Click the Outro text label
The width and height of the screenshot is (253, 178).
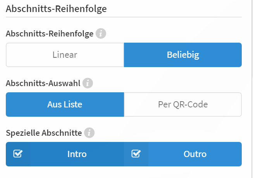[x=195, y=154]
